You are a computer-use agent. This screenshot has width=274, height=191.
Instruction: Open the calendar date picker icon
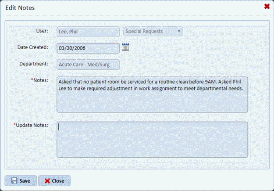click(x=125, y=47)
